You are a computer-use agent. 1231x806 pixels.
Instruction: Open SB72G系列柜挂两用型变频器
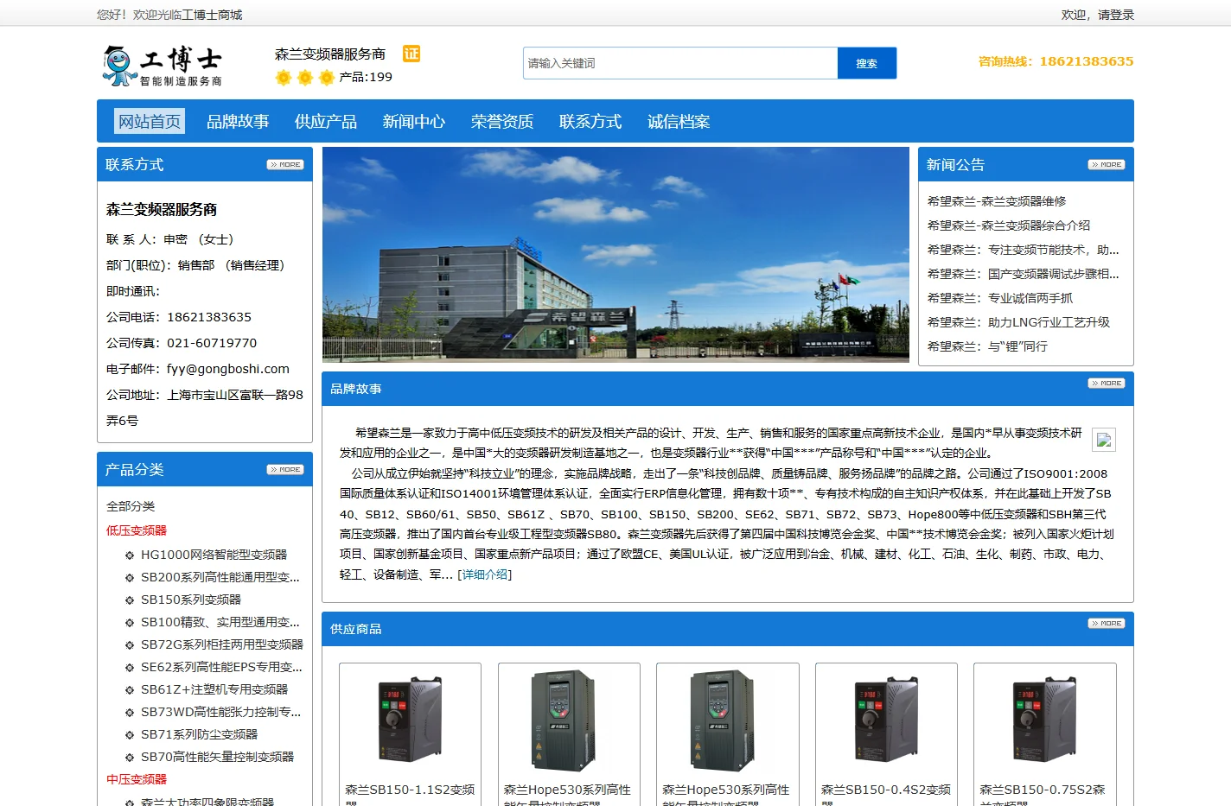coord(222,644)
